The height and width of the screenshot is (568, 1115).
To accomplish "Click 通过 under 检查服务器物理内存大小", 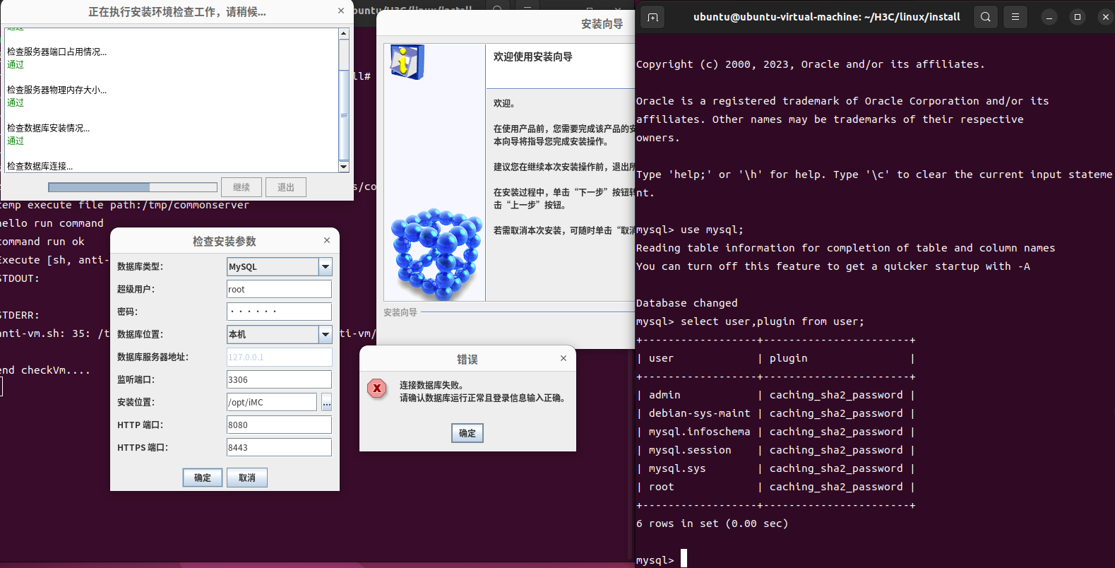I will point(16,102).
